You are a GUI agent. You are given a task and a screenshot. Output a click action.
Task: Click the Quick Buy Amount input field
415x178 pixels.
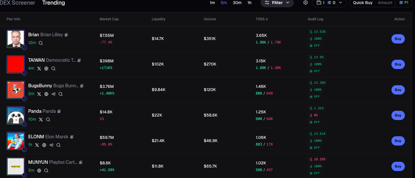click(385, 3)
